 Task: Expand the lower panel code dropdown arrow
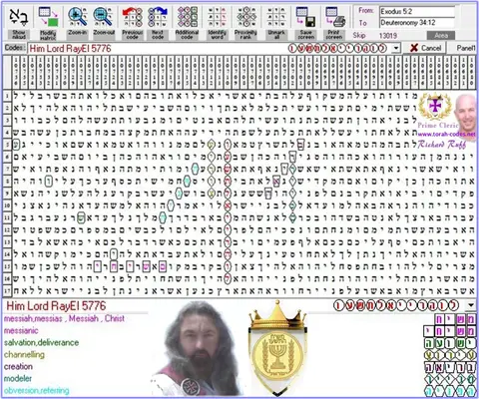point(471,305)
